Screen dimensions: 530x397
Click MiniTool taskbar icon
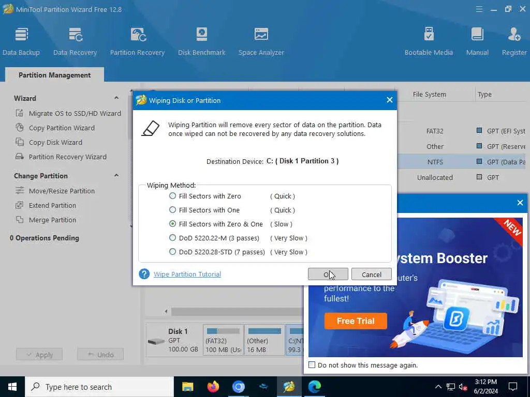point(289,387)
